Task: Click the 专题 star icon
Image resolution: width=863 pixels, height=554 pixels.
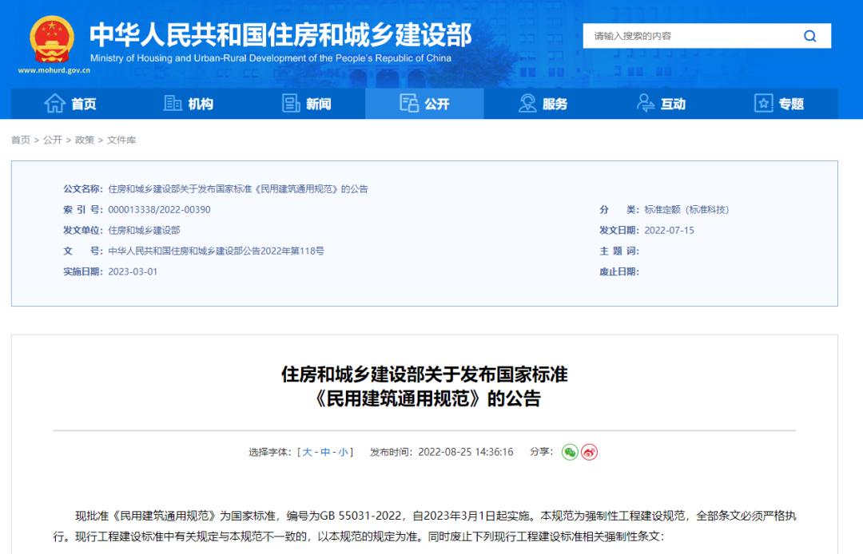Action: tap(763, 104)
